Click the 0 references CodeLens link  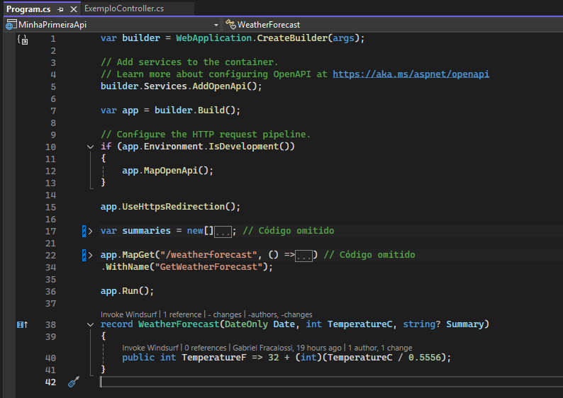(x=206, y=348)
